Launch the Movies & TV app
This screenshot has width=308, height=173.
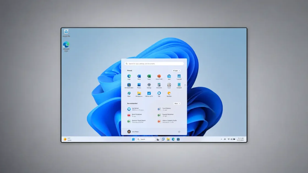point(149,94)
